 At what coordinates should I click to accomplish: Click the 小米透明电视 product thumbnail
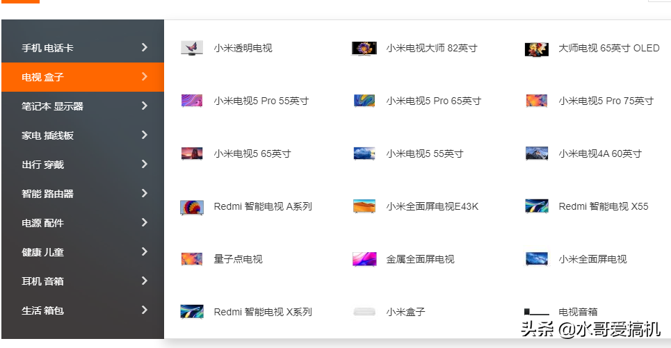192,48
